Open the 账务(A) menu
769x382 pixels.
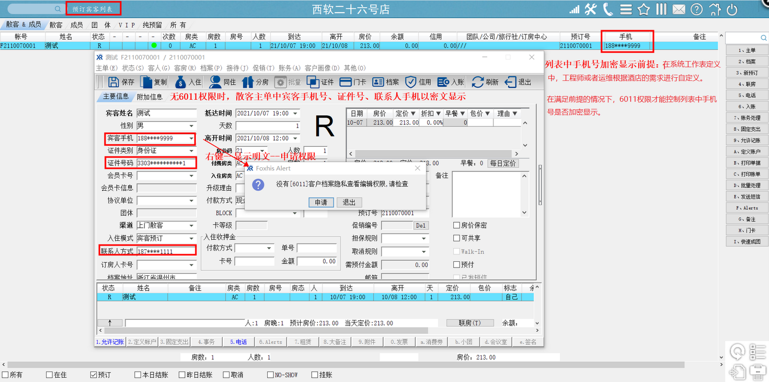290,68
